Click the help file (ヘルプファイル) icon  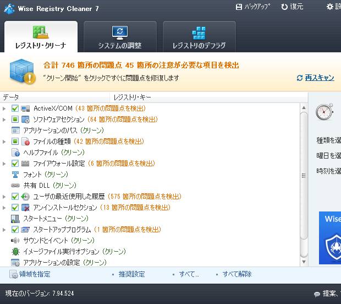point(15,153)
